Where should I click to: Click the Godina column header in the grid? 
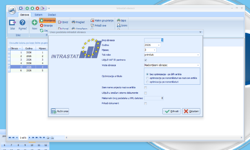[29, 49]
